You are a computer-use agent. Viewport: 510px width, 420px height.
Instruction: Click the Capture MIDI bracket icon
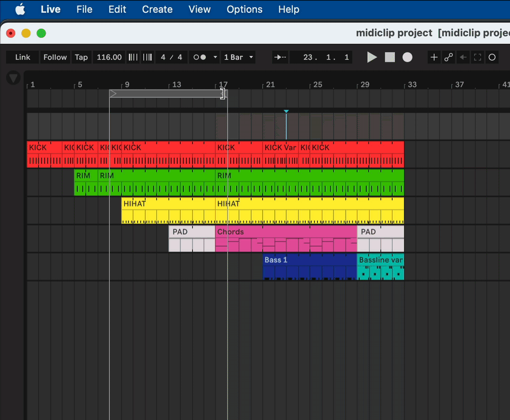(477, 57)
